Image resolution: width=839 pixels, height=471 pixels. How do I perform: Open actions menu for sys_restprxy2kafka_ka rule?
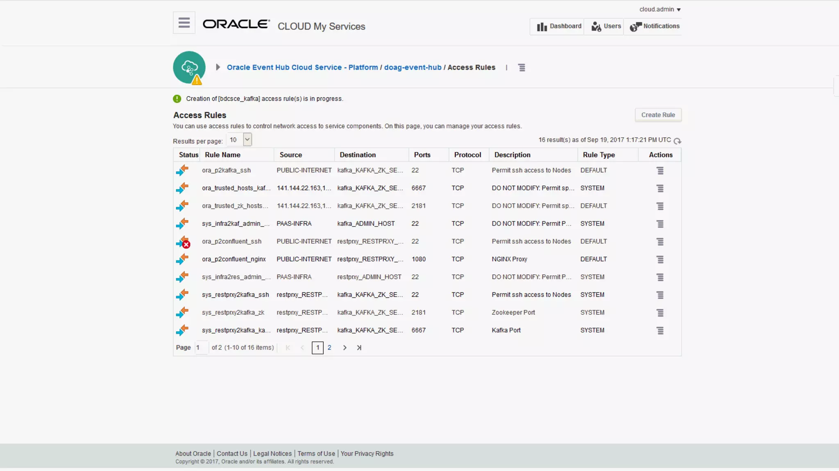point(660,330)
